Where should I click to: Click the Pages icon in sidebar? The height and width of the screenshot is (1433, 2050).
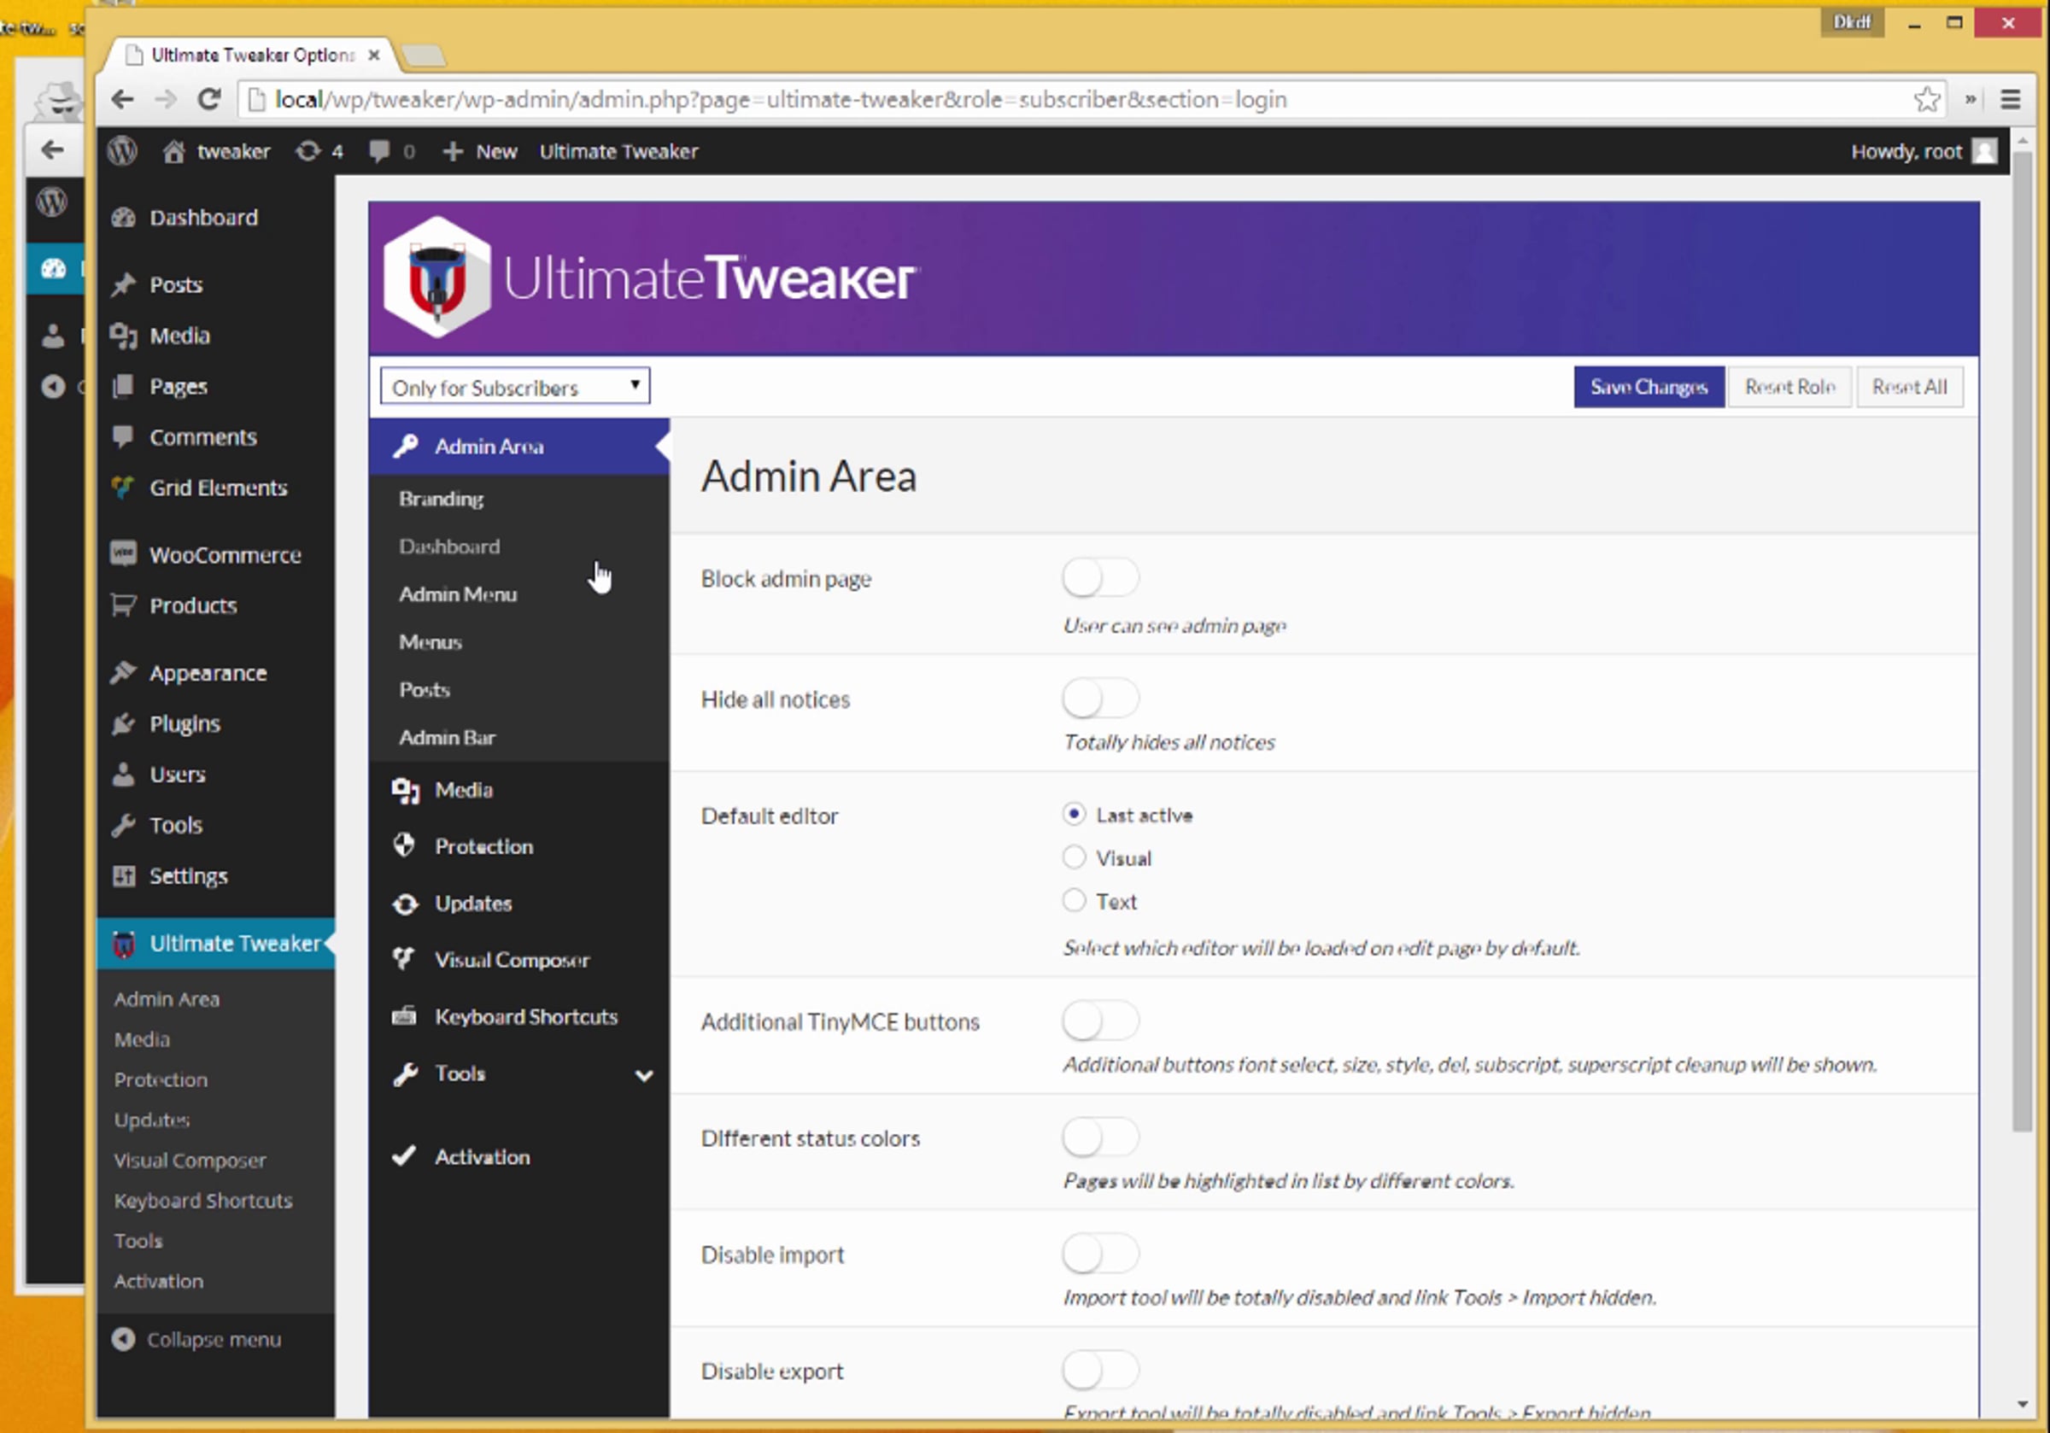pos(123,387)
